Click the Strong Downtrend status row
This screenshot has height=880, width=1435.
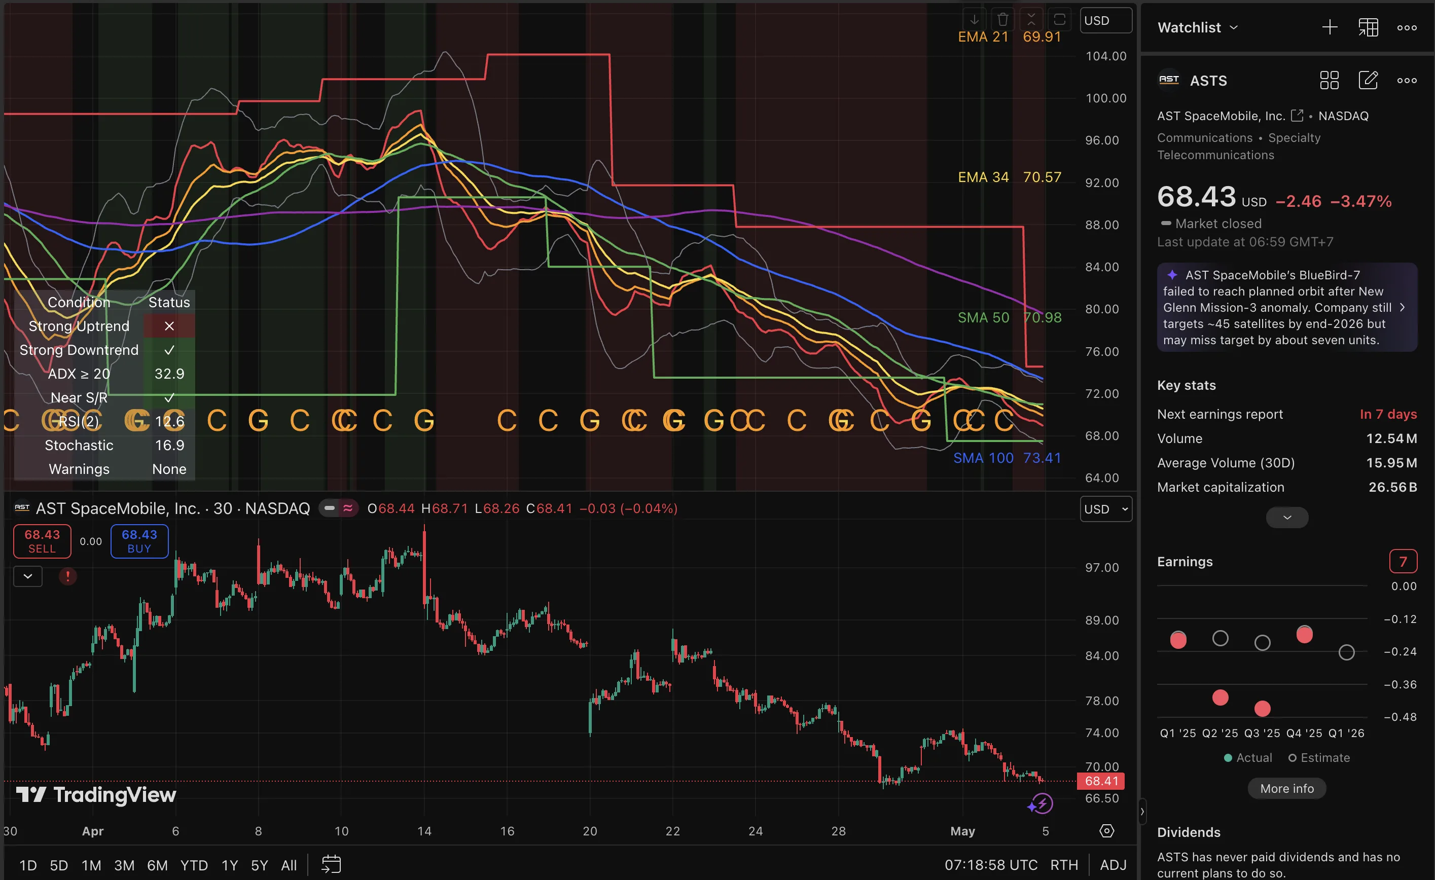point(104,350)
